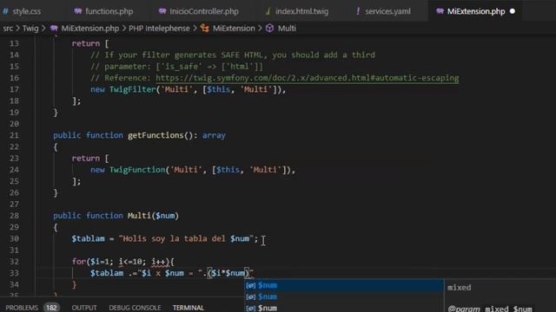
Task: Click the Multi method breadcrumb
Action: point(287,29)
